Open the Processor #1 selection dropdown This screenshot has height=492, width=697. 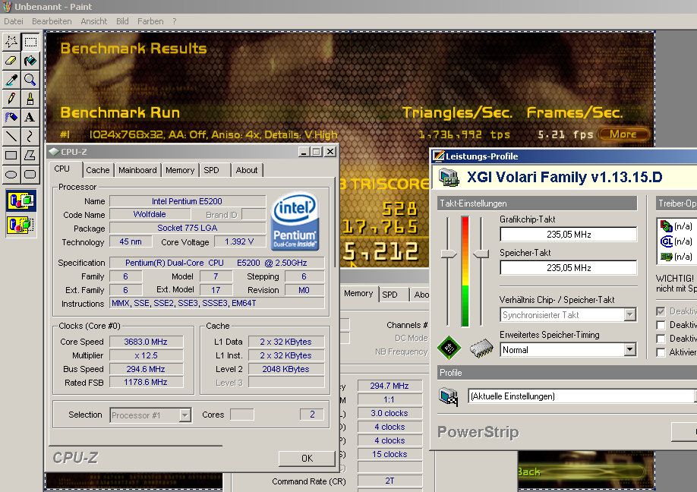(185, 415)
